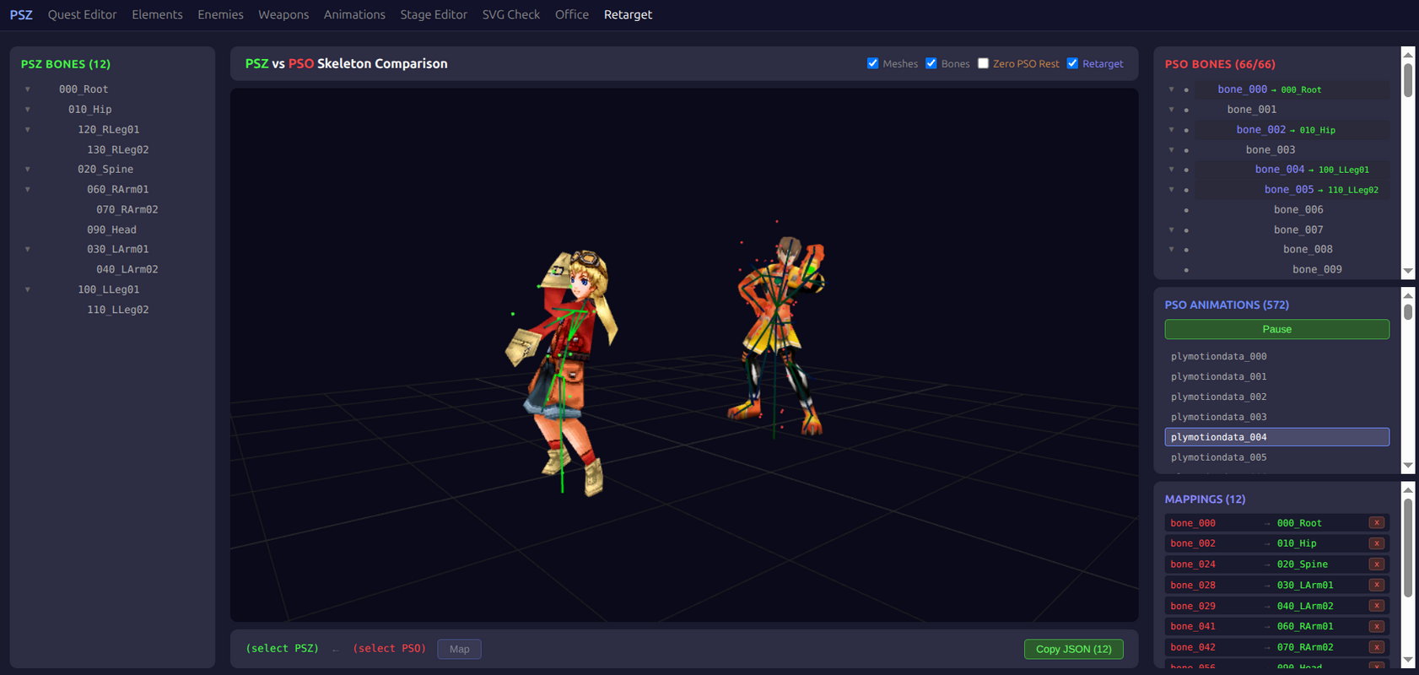
Task: Copy JSON of the 12 mappings
Action: point(1073,649)
